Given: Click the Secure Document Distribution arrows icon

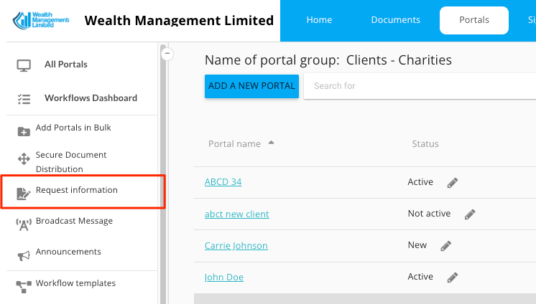Looking at the screenshot, I should tap(24, 160).
